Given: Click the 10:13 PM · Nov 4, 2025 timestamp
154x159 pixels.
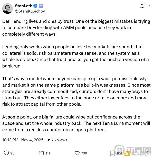Looking at the screenshot, I should click(23, 140).
